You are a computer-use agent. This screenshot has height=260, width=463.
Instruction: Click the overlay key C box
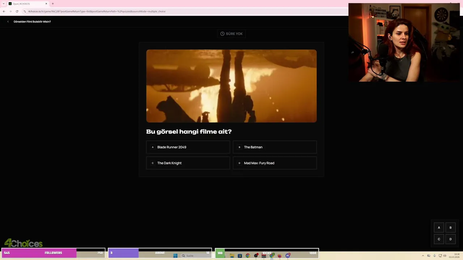point(439,239)
